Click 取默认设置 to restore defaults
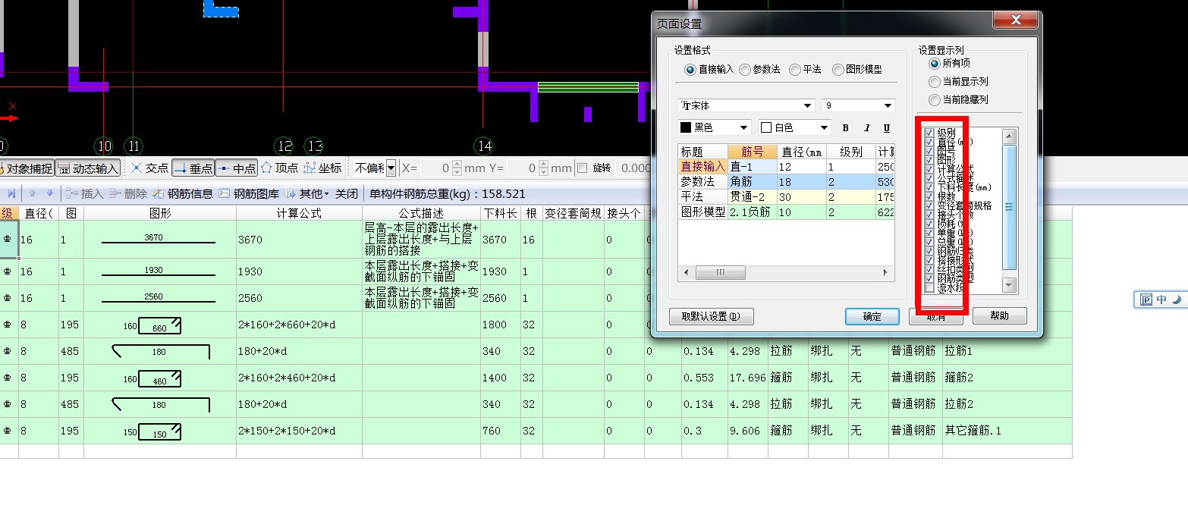The image size is (1188, 505). [x=712, y=316]
